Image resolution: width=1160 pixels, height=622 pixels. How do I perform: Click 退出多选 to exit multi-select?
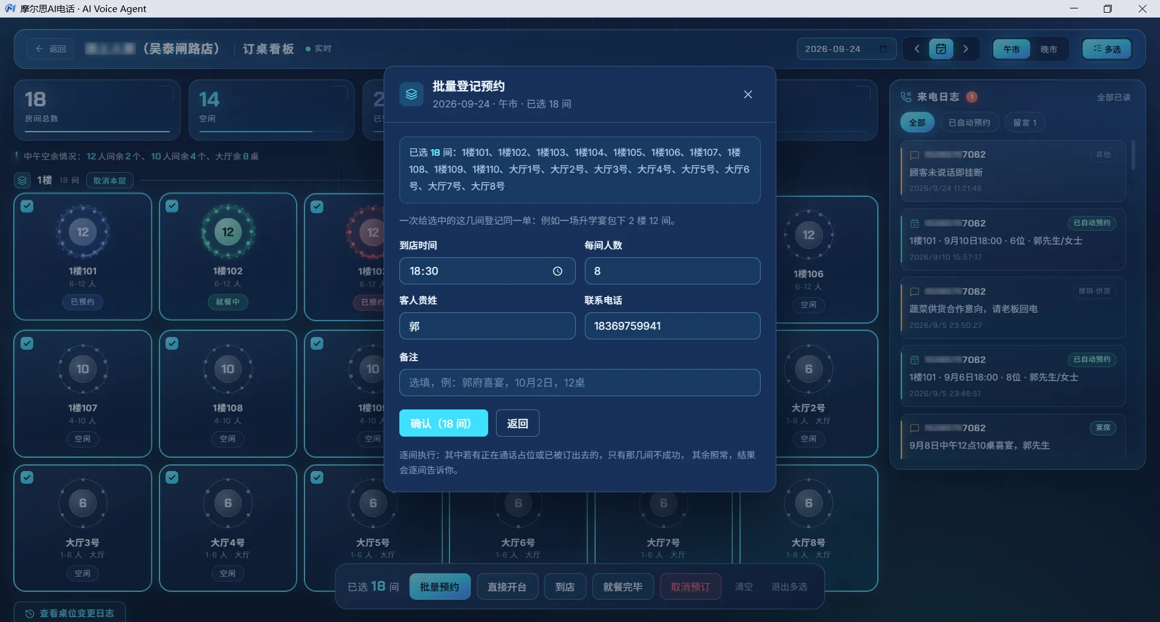click(789, 586)
